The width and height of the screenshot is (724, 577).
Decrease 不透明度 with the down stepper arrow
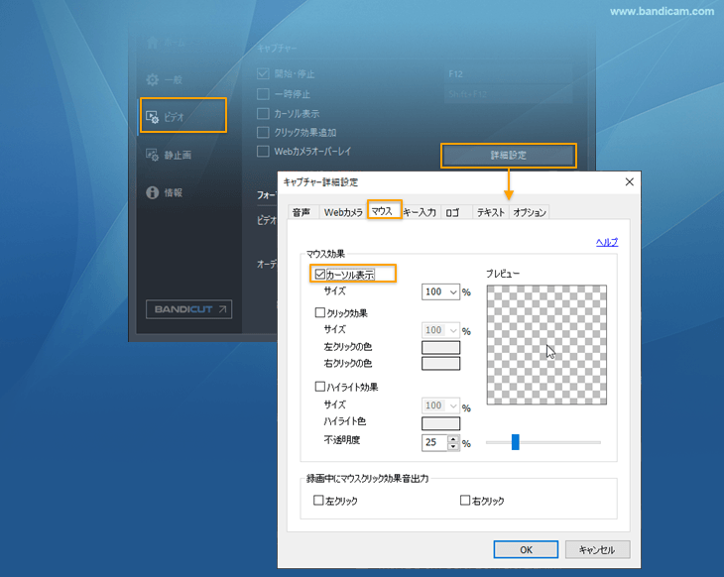pyautogui.click(x=453, y=446)
